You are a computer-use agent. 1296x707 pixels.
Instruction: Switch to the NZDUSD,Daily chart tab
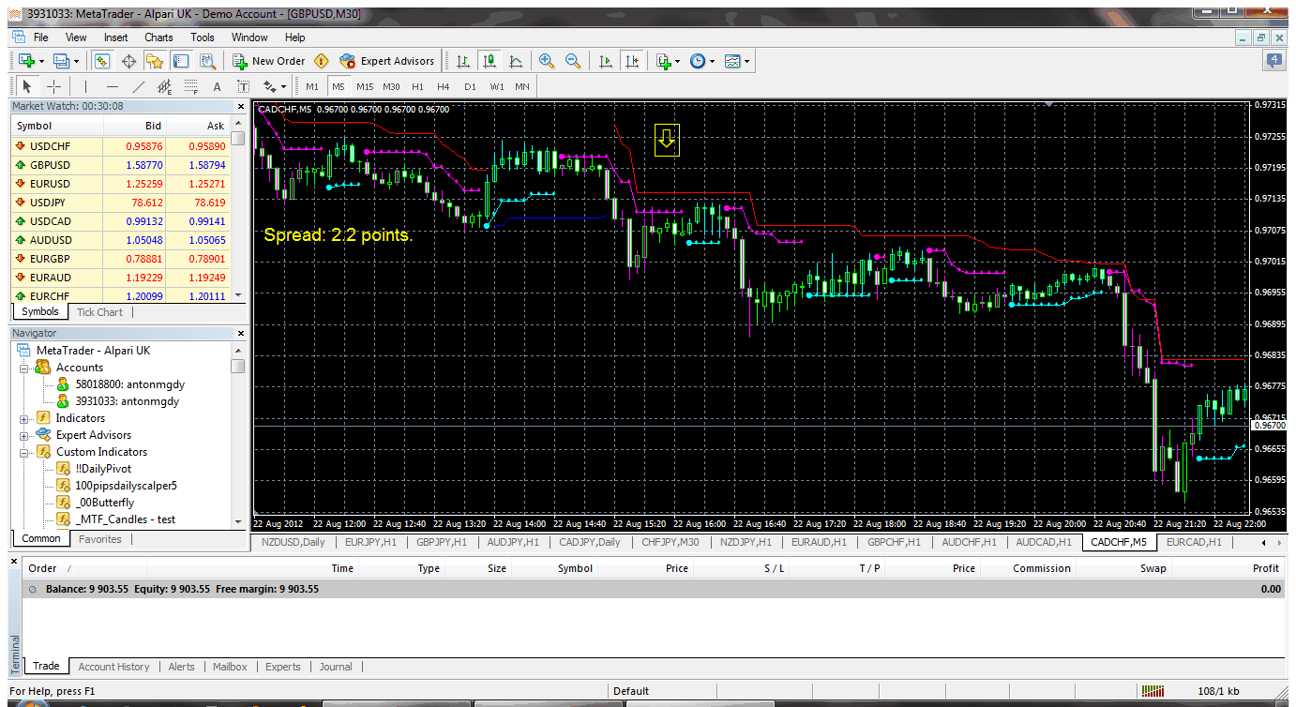coord(293,542)
